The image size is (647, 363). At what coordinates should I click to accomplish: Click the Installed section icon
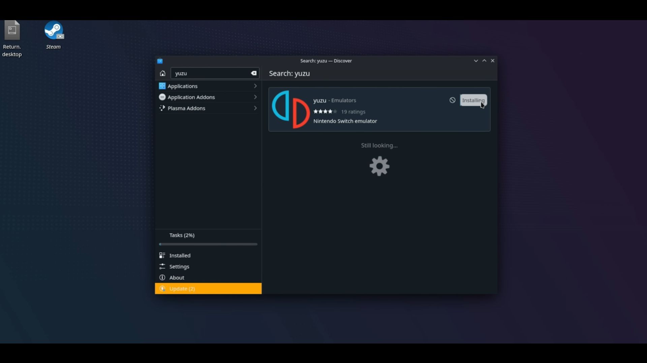162,255
